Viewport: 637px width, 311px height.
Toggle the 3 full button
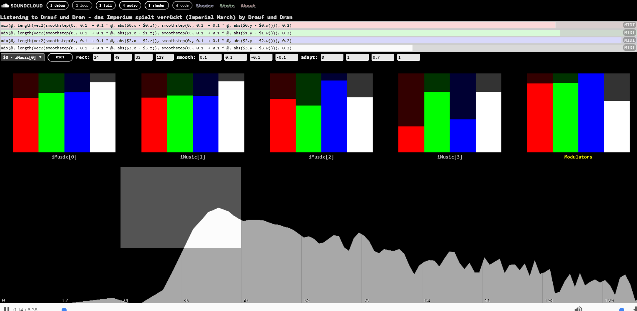click(106, 5)
